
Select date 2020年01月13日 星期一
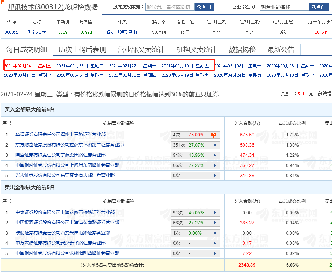click(x=290, y=75)
